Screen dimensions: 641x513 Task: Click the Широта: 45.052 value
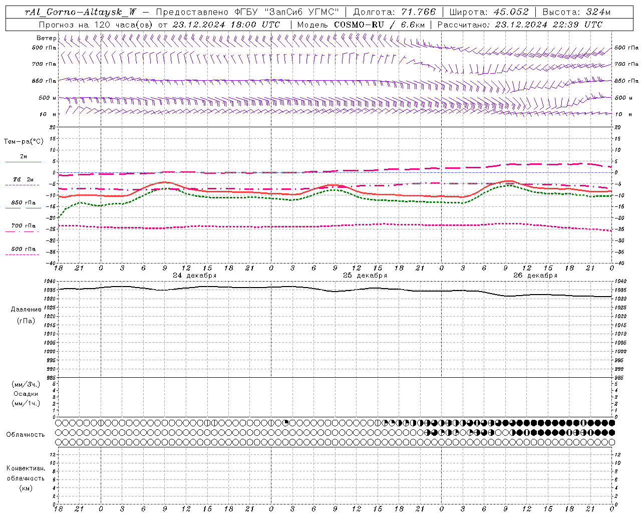489,12
